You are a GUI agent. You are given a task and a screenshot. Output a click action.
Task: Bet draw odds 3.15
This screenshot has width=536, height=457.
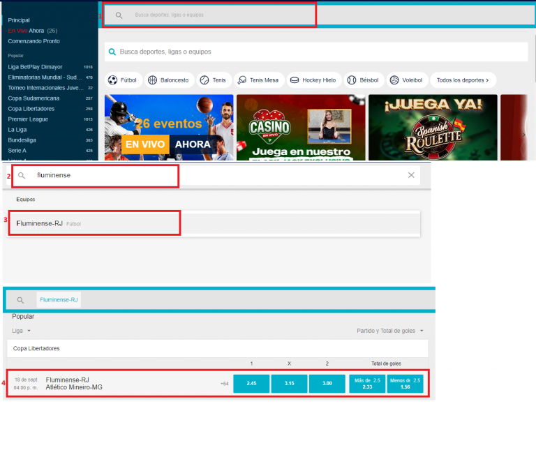(290, 384)
